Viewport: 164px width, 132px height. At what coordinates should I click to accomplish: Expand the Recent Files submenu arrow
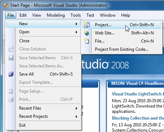77,108
